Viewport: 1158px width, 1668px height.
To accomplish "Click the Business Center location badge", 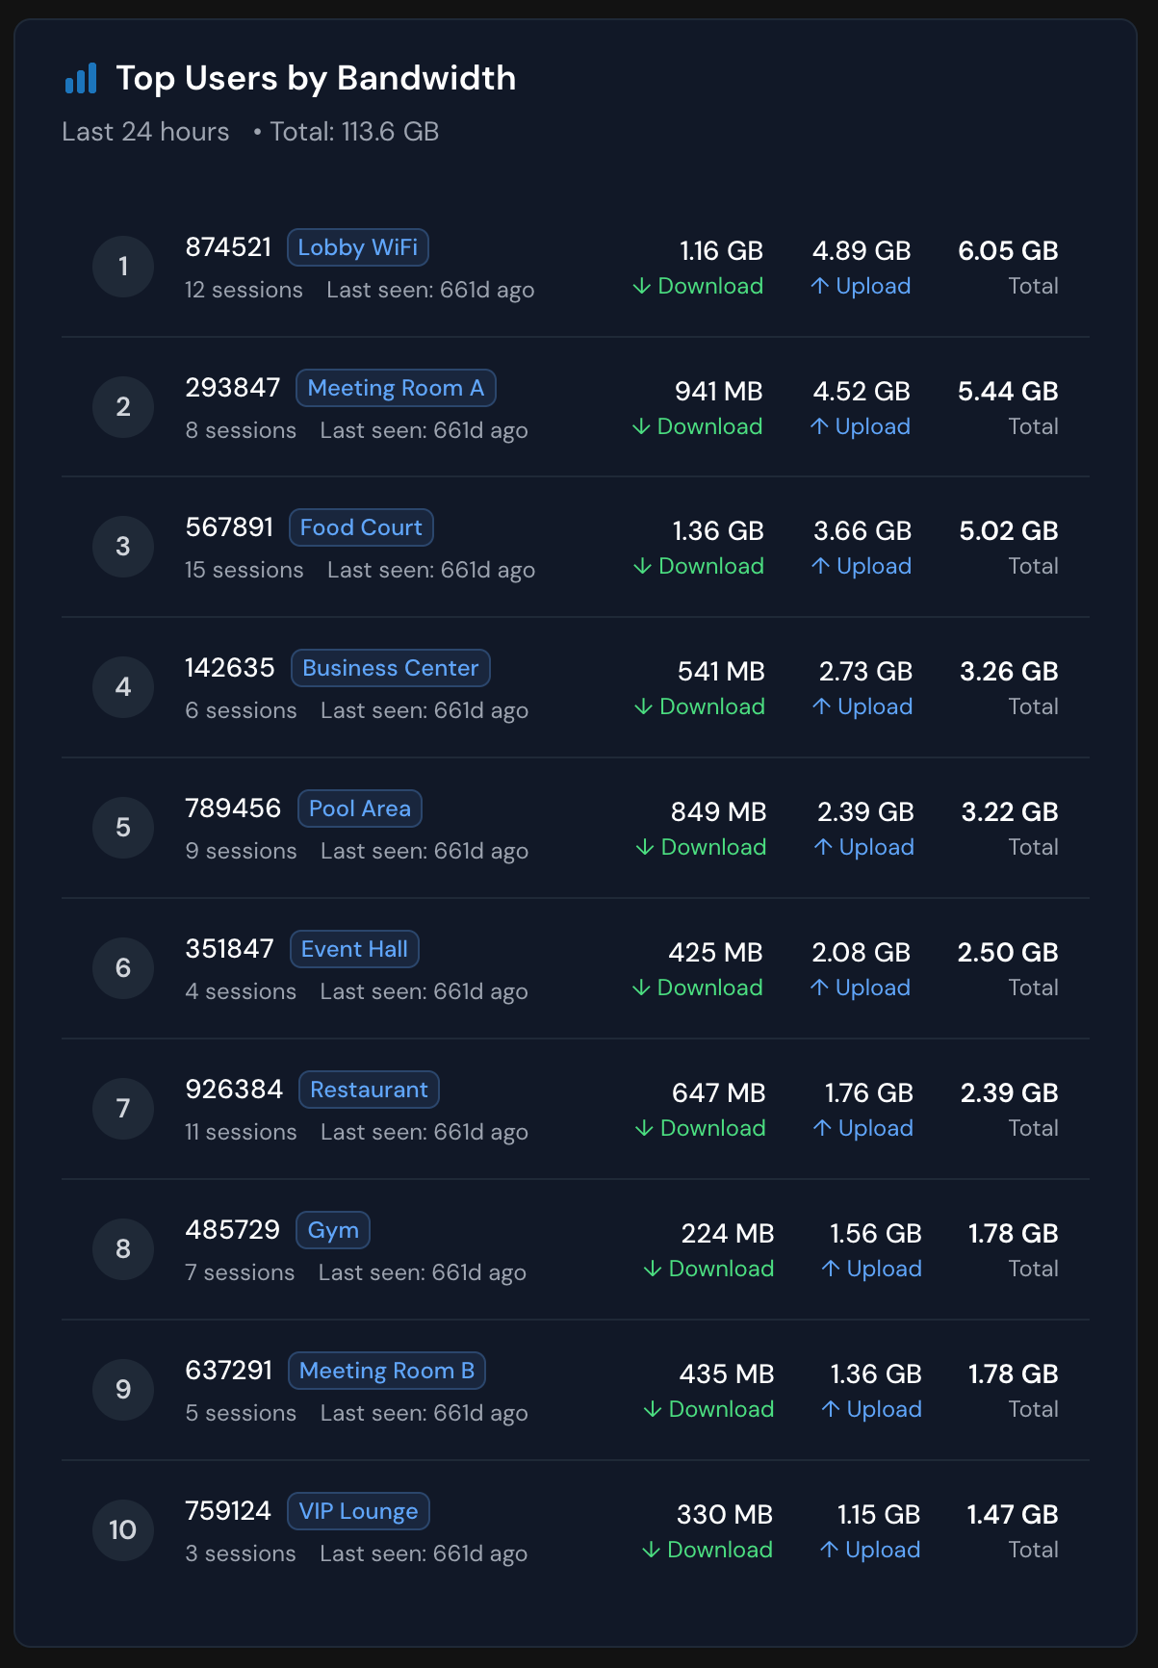I will coord(390,668).
